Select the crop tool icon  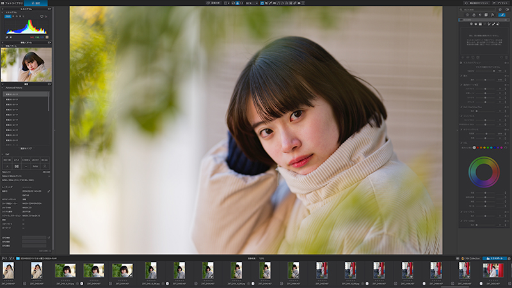[266, 3]
